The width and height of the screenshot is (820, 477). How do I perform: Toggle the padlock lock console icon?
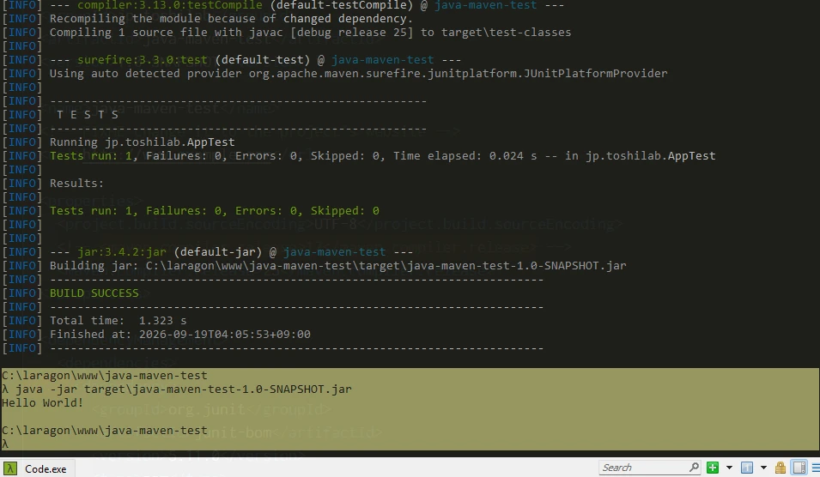781,468
